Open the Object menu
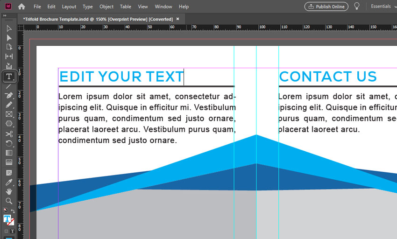This screenshot has height=239, width=397. click(x=106, y=7)
